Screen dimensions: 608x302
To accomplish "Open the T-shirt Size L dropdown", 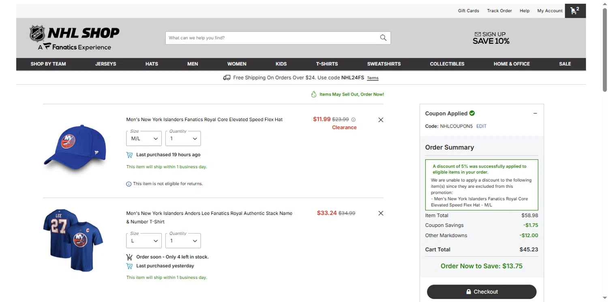I will coord(144,241).
